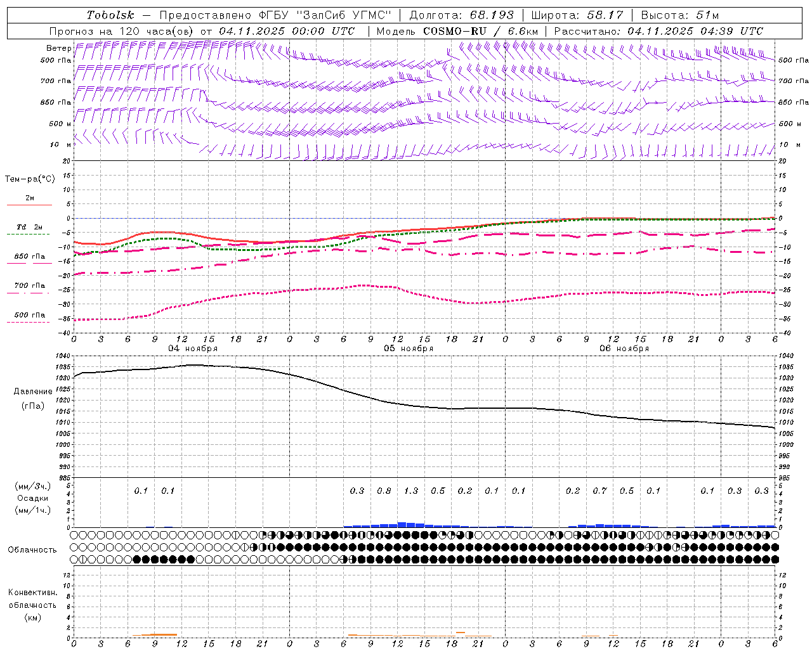Select the Долгота: 68.193 value
812x649 pixels.
(461, 15)
